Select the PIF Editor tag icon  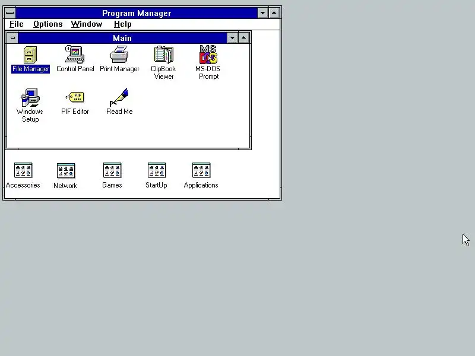tap(75, 97)
